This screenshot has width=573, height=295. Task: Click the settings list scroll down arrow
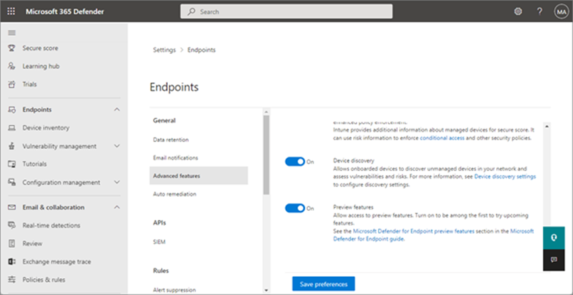[266, 290]
